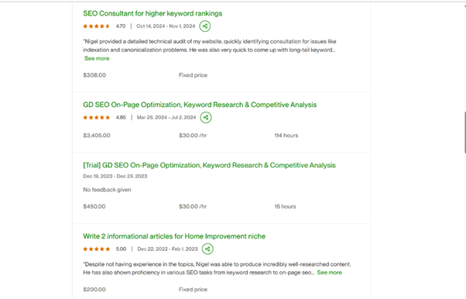Select the $200.00 amount
The height and width of the screenshot is (299, 466).
coord(94,290)
